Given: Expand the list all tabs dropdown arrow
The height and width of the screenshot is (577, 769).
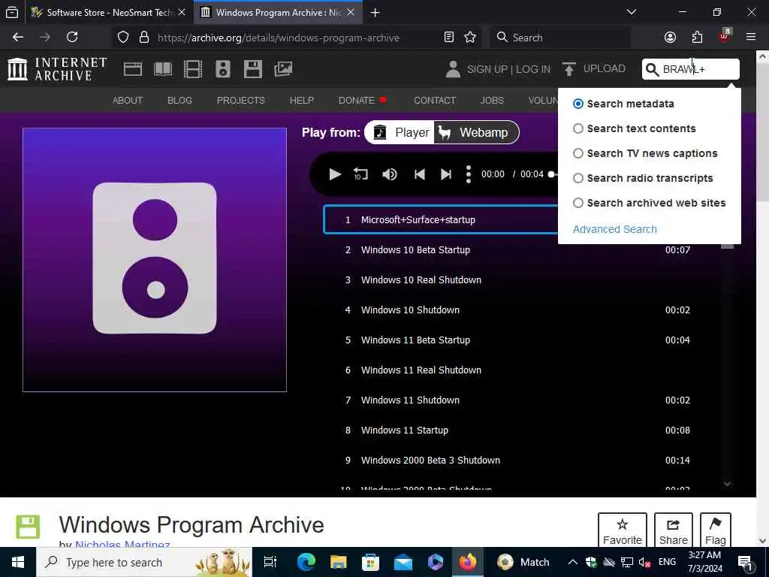Looking at the screenshot, I should click(632, 12).
